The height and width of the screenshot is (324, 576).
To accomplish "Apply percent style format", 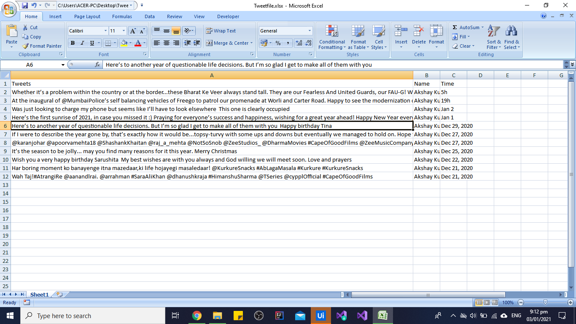I will pyautogui.click(x=278, y=43).
